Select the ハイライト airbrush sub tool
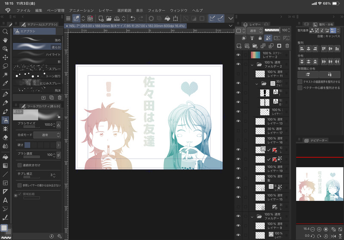The height and width of the screenshot is (240, 344). point(37,54)
